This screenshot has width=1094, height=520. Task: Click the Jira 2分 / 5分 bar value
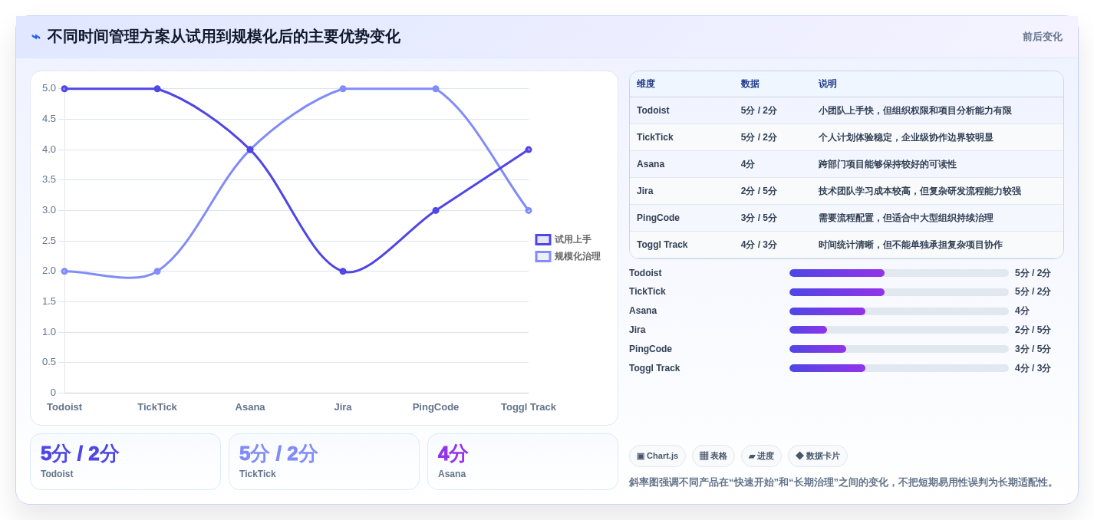coord(1033,330)
